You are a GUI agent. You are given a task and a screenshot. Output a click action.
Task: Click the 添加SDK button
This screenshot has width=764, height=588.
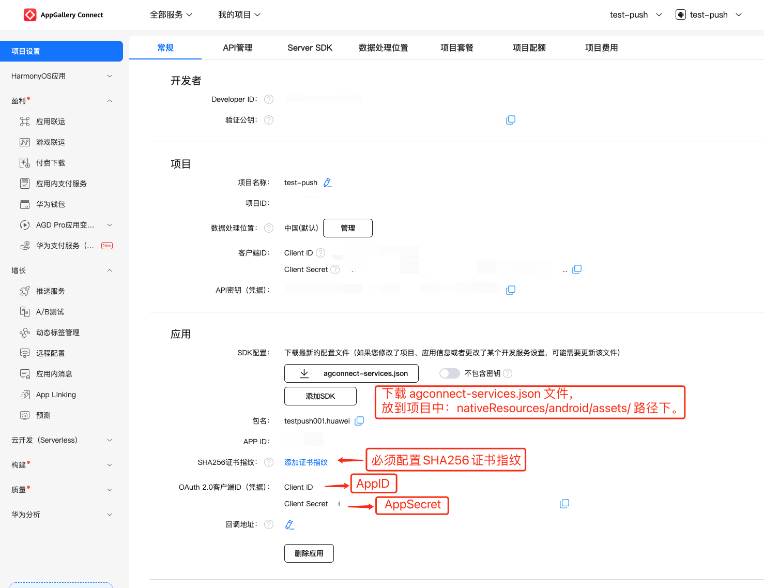[x=320, y=396]
